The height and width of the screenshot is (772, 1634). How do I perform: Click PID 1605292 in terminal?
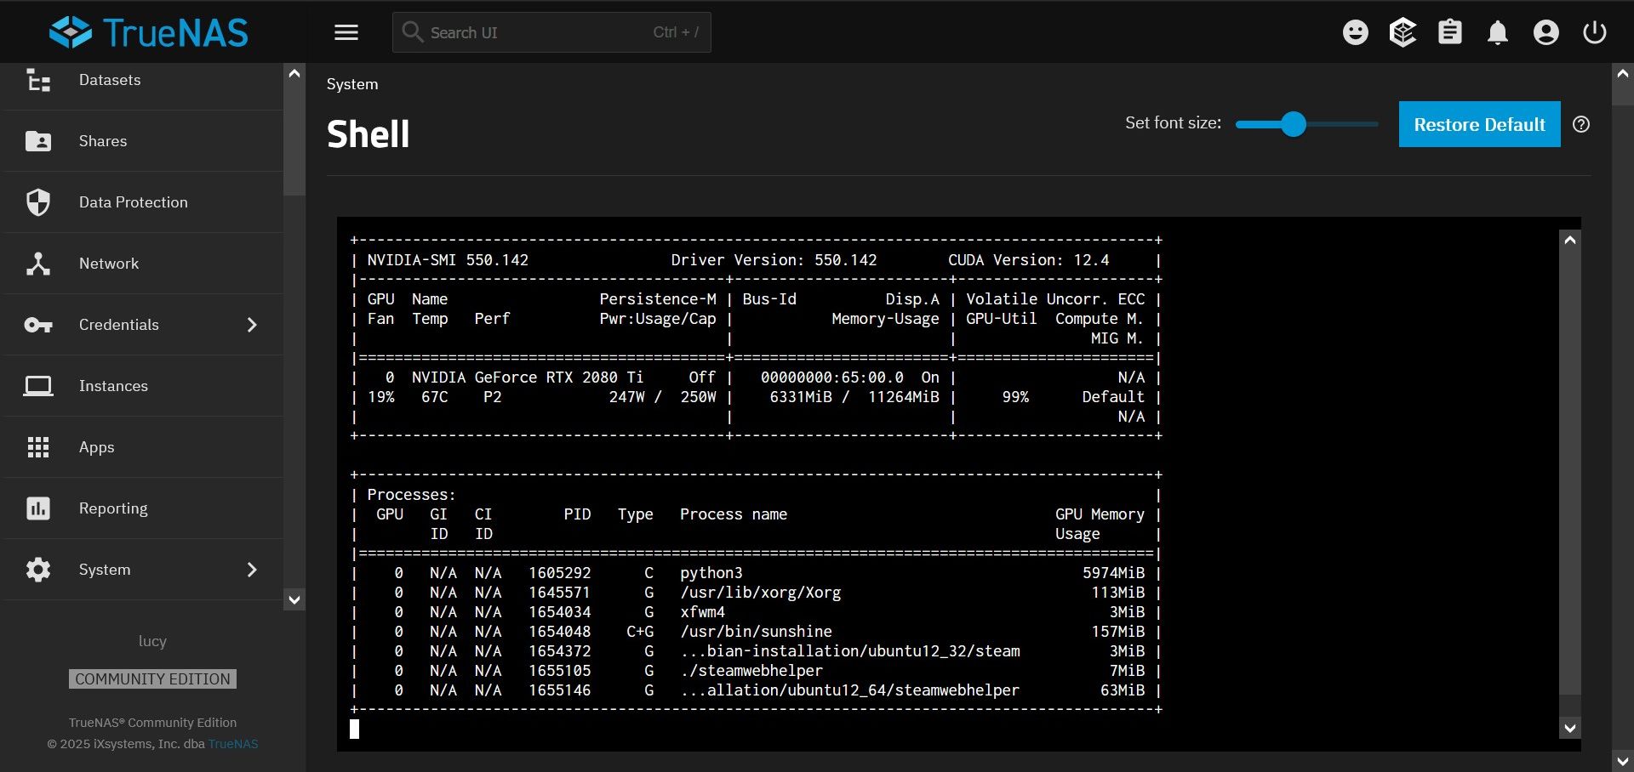(x=559, y=573)
